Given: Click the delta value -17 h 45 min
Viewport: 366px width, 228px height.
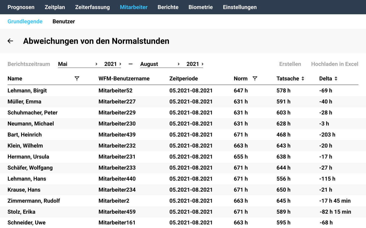Looking at the screenshot, I should point(335,201).
